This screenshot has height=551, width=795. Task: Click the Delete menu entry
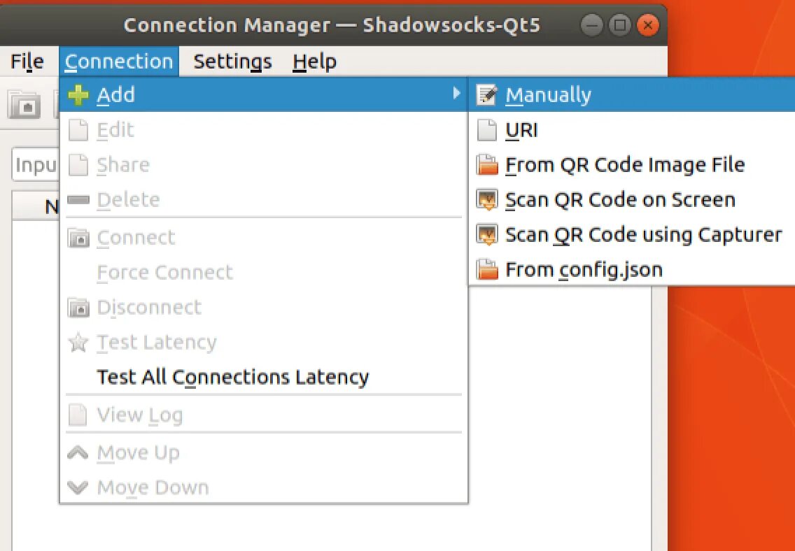(x=264, y=200)
